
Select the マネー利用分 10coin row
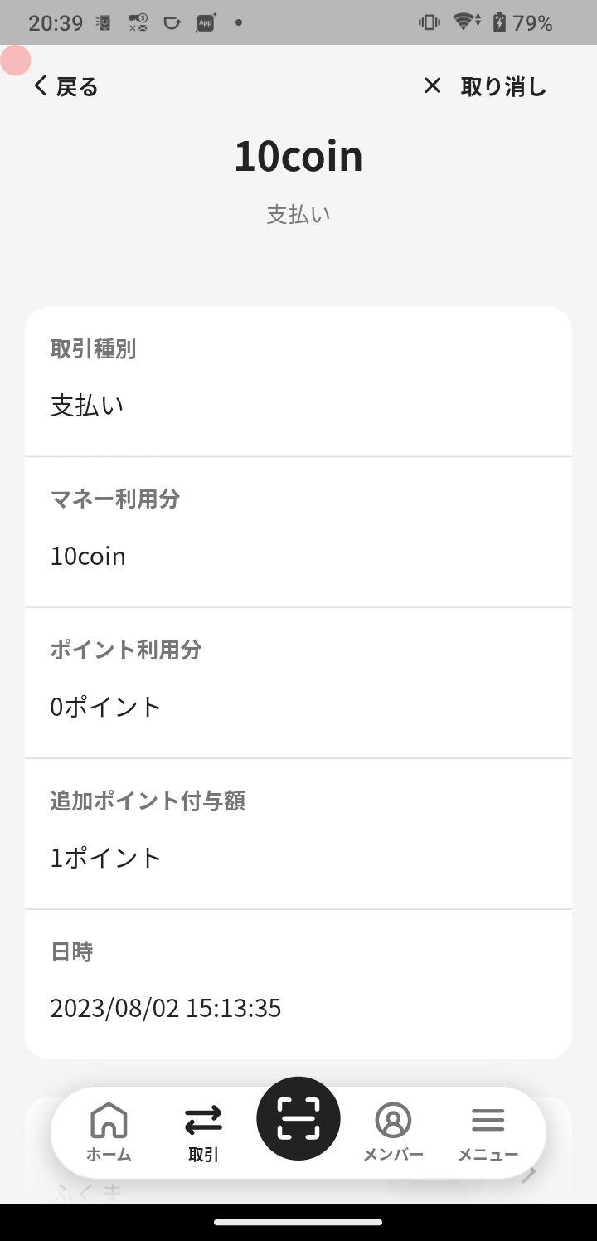pyautogui.click(x=298, y=532)
